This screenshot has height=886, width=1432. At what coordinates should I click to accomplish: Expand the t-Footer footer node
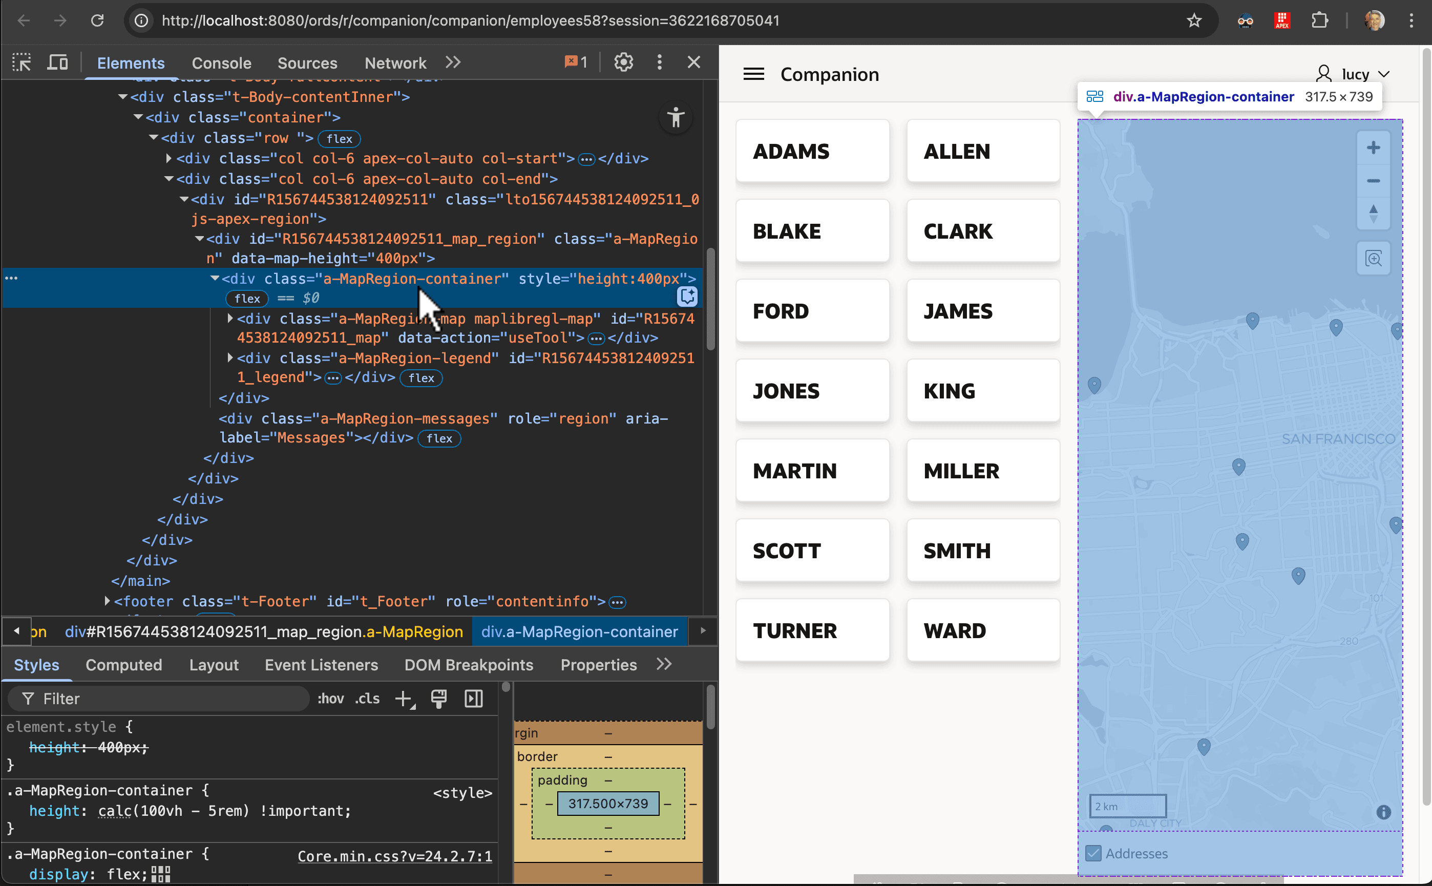[x=107, y=601]
